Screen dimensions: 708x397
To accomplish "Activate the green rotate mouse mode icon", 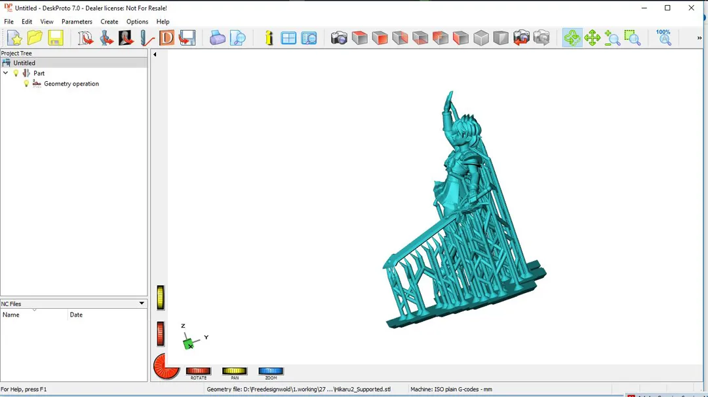I will pyautogui.click(x=572, y=38).
